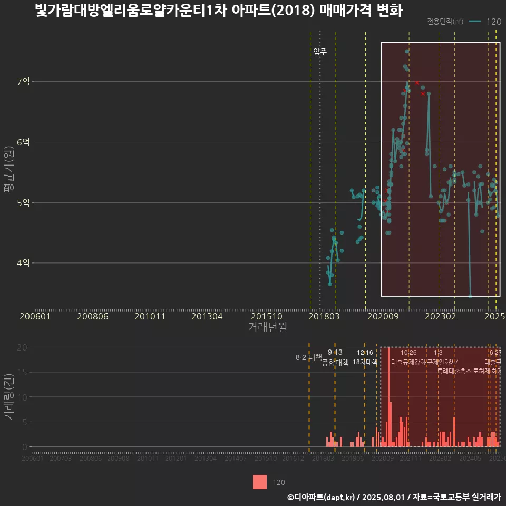Click the 규제완화 policy label
506x506 pixels.
point(438,362)
